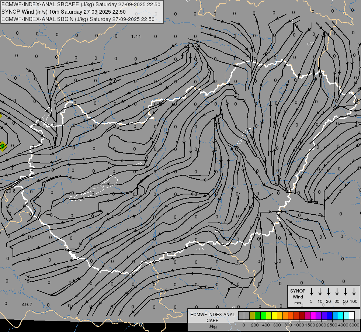361x332 pixels.
Task: Click the J/kg unit label in the CAPE legend
Action: [213, 326]
